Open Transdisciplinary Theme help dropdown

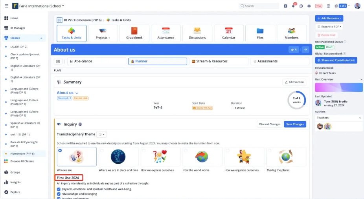101,134
